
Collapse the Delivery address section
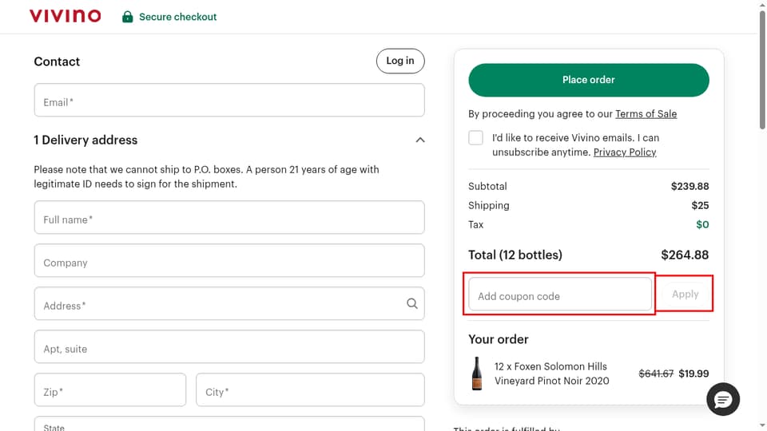(420, 140)
